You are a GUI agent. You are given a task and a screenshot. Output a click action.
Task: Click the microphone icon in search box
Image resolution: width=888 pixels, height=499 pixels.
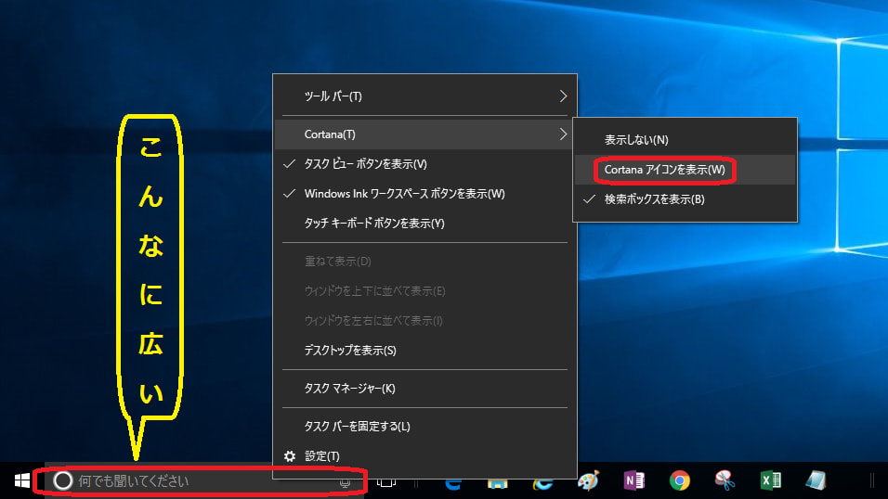(346, 481)
